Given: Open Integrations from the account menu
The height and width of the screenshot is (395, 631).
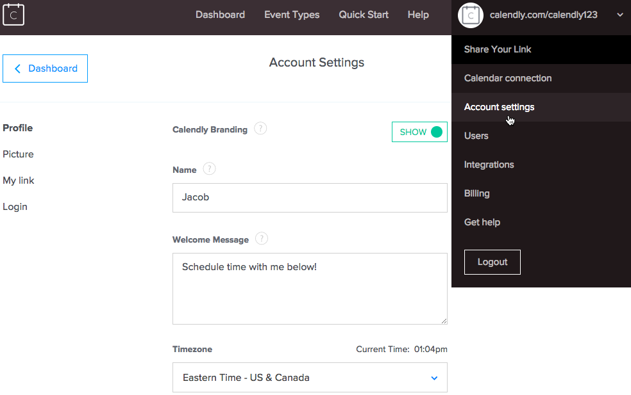Looking at the screenshot, I should click(541, 165).
